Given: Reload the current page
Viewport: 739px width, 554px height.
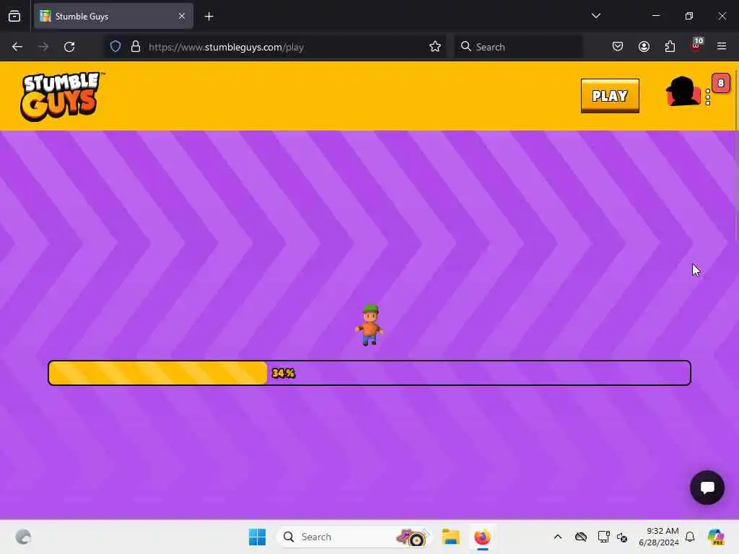Looking at the screenshot, I should pos(69,47).
